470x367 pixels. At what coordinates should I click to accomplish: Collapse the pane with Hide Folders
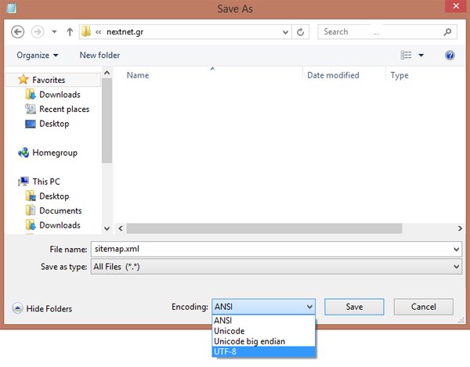42,308
